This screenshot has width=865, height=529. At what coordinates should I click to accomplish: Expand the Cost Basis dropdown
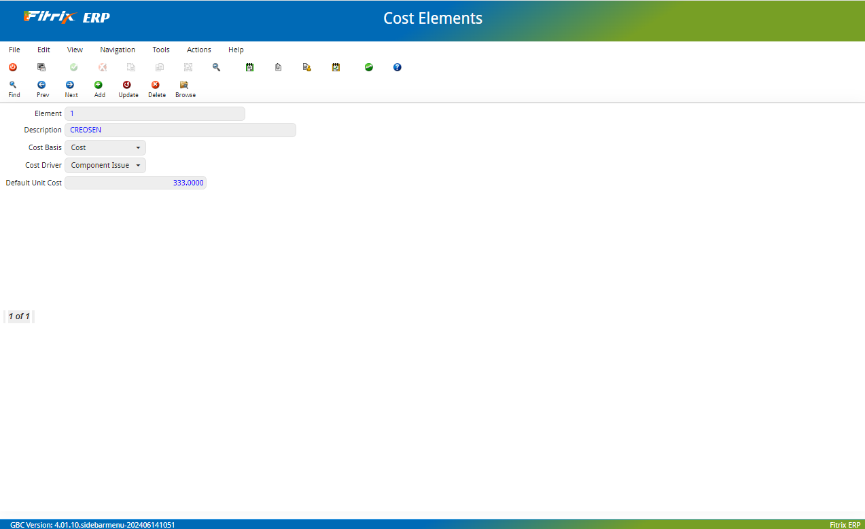pos(105,147)
